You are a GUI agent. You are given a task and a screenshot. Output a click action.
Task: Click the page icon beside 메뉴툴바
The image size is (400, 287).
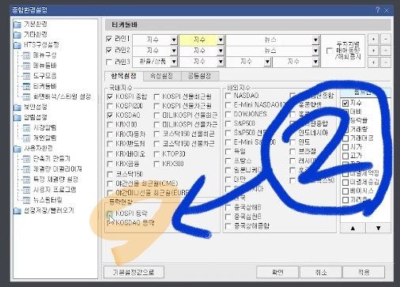pos(27,66)
